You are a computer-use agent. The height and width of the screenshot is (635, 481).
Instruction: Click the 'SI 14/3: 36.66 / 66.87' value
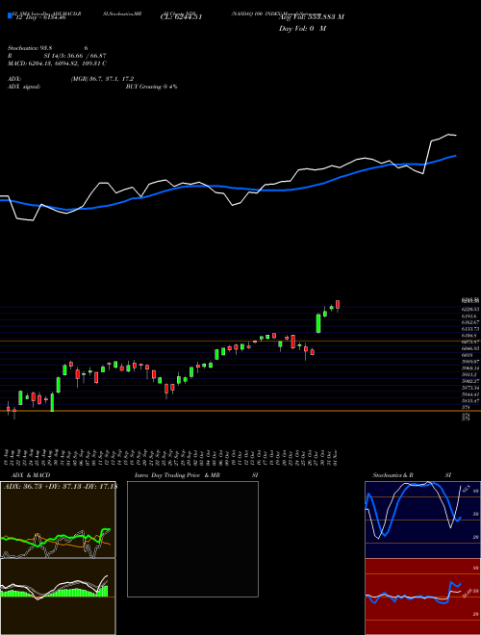click(x=75, y=56)
